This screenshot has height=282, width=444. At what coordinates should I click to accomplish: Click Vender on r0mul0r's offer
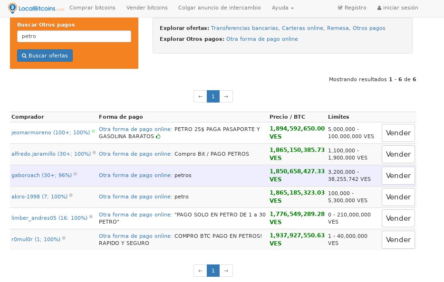click(398, 240)
